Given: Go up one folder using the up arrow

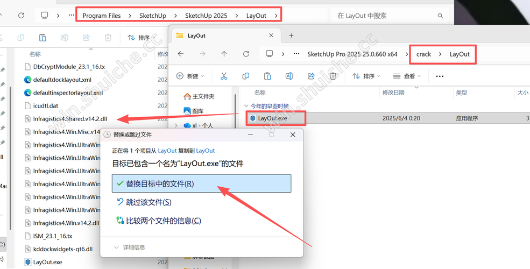Looking at the screenshot, I should click(x=224, y=54).
